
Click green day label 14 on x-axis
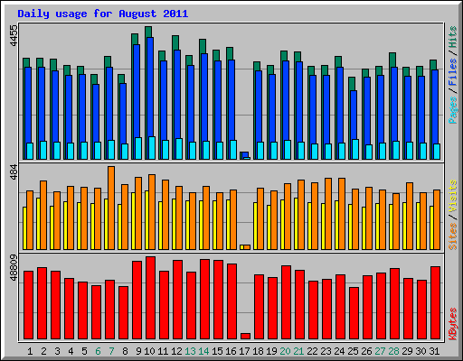[x=203, y=351]
